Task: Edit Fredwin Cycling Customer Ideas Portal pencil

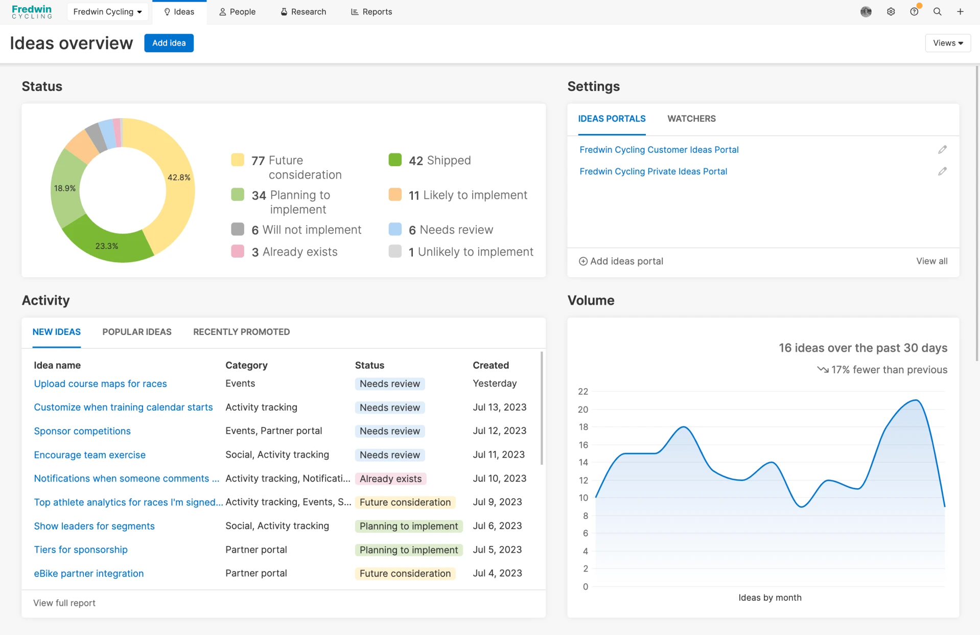Action: tap(942, 149)
